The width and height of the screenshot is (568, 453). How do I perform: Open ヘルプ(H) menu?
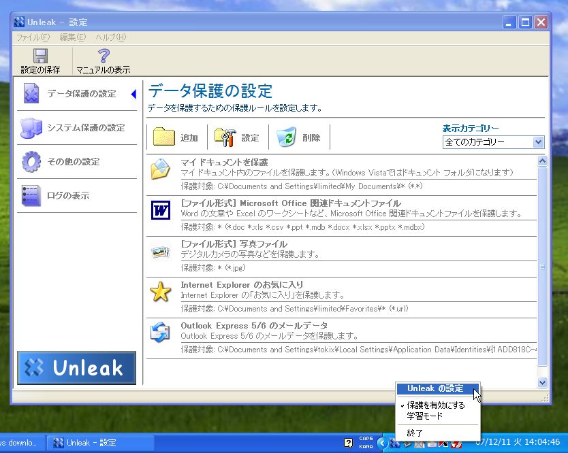click(111, 37)
